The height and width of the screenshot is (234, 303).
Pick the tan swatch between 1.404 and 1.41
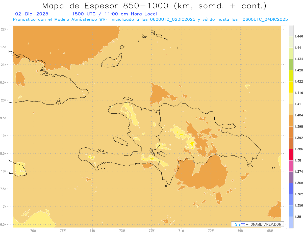pos(291,110)
